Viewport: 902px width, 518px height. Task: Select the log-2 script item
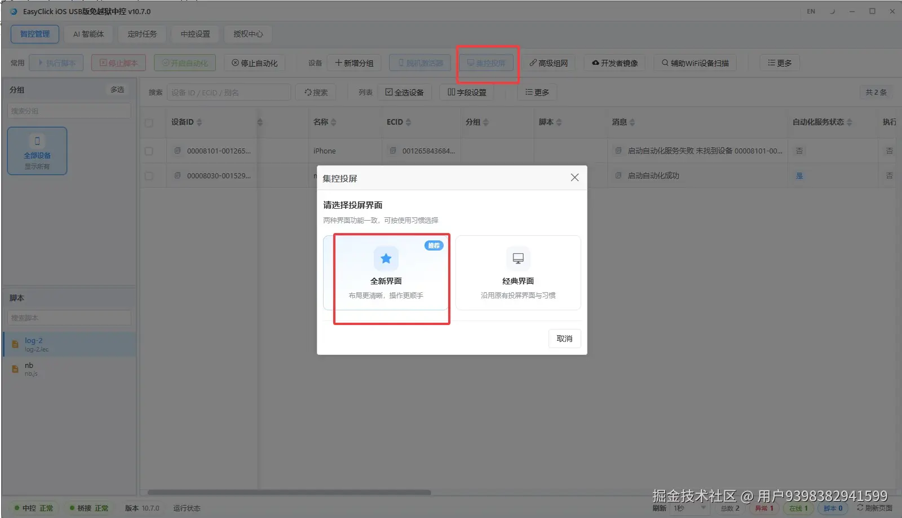69,344
